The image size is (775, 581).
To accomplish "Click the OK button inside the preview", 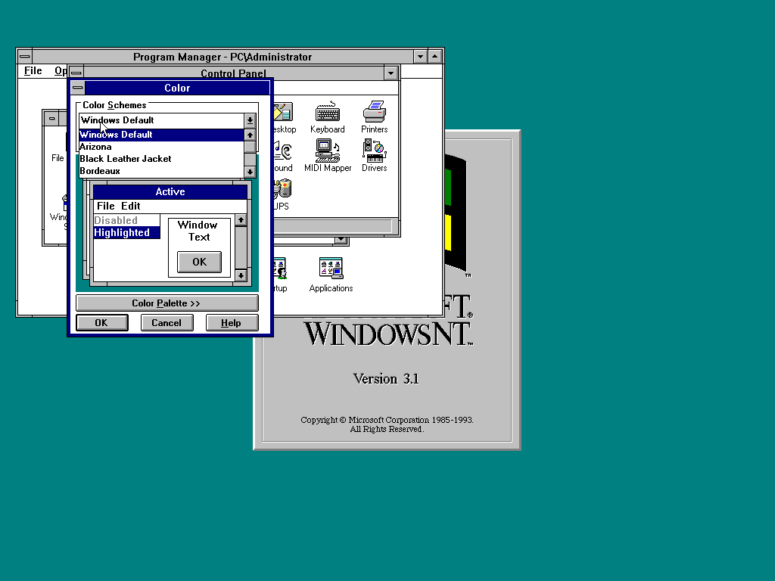I will [x=200, y=262].
